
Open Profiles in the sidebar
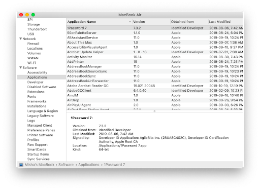click(33, 140)
